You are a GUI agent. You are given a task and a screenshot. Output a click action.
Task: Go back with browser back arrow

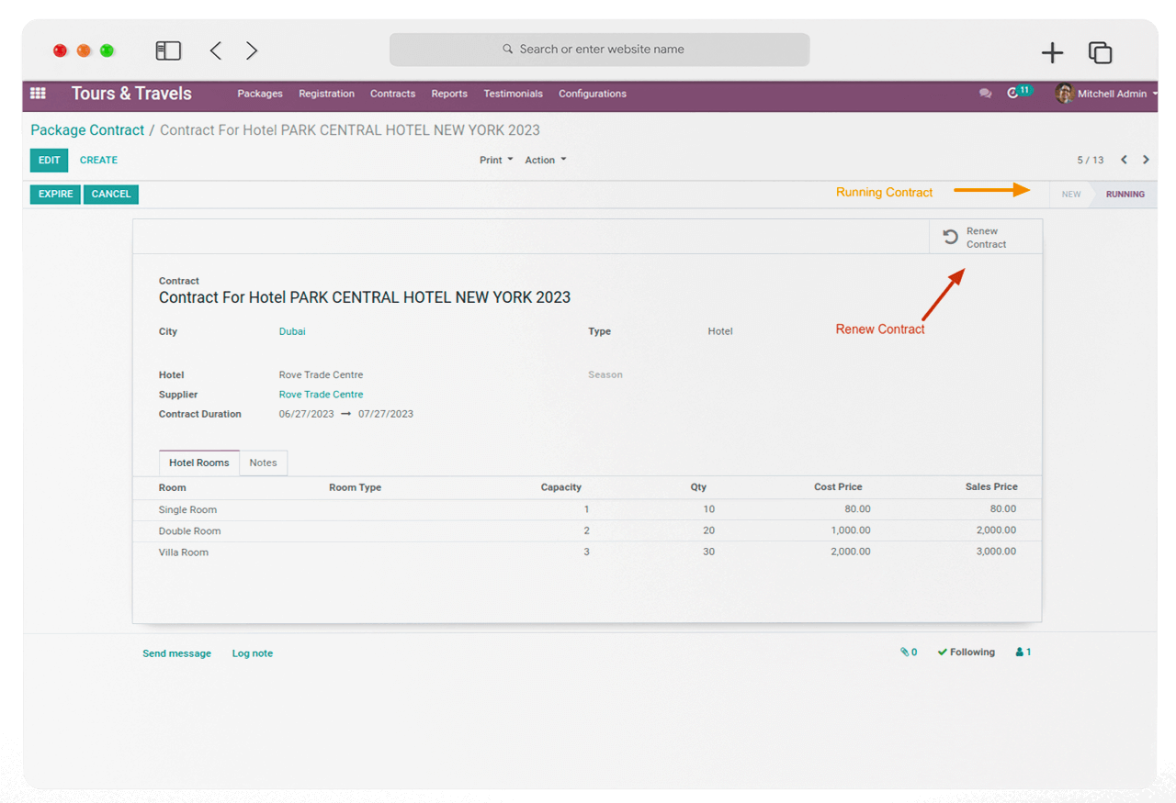(216, 50)
